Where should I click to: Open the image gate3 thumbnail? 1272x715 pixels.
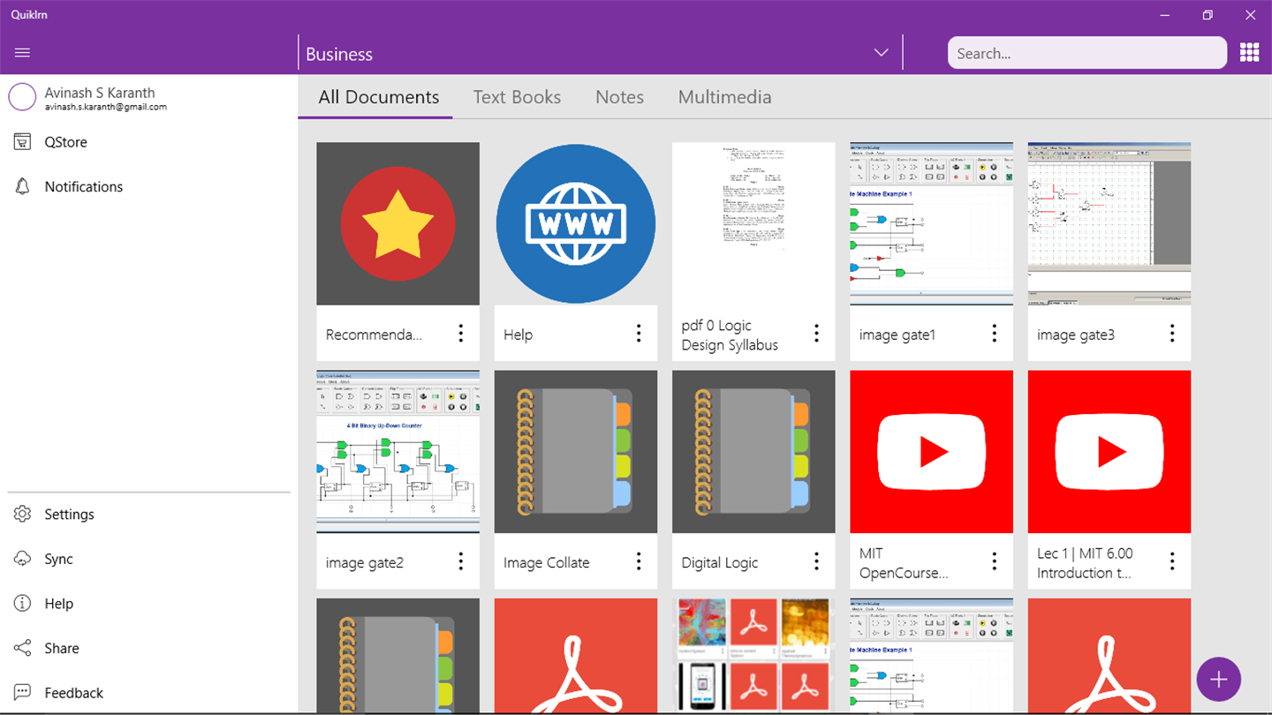point(1109,224)
